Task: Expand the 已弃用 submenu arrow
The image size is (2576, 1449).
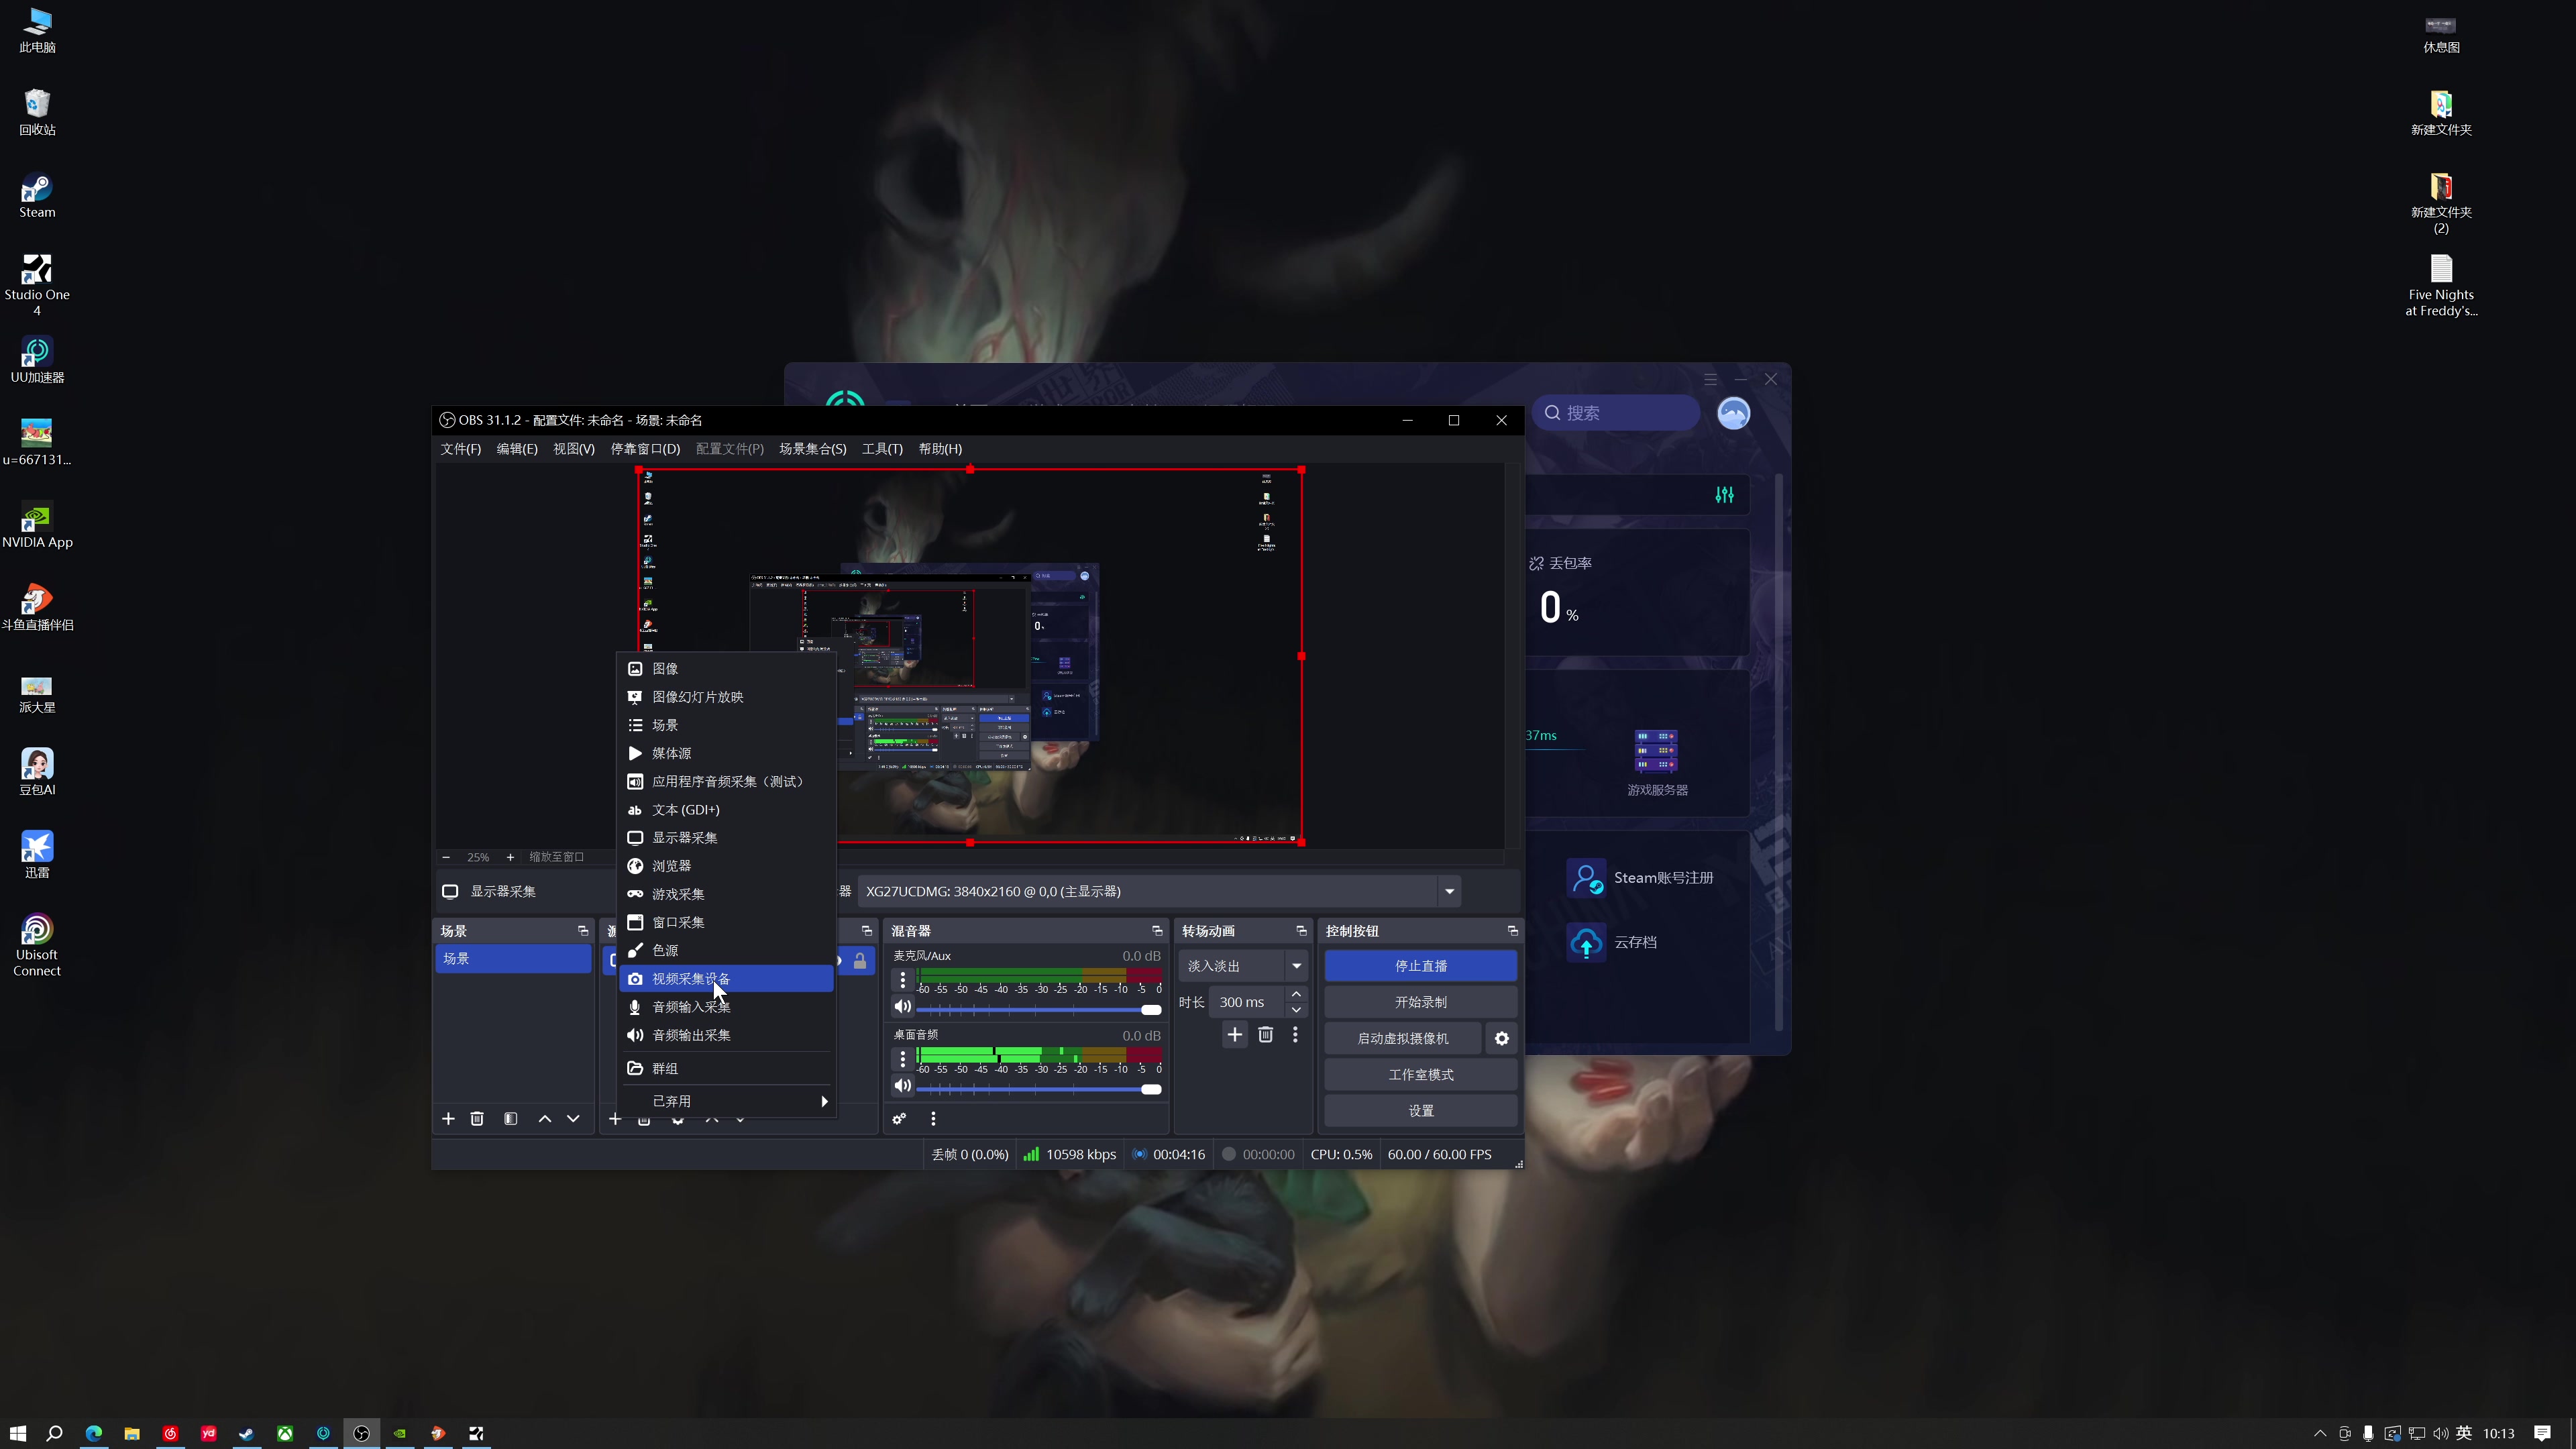Action: [824, 1101]
